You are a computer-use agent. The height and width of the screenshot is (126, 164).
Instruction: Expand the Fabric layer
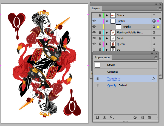107,38
